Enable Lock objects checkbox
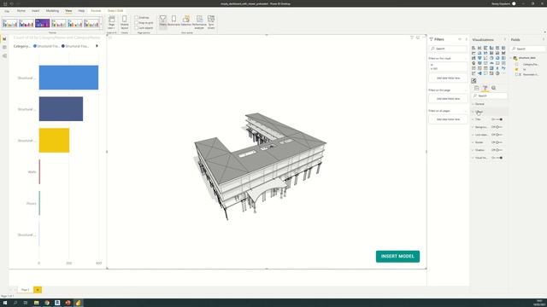This screenshot has width=547, height=307. pos(137,28)
